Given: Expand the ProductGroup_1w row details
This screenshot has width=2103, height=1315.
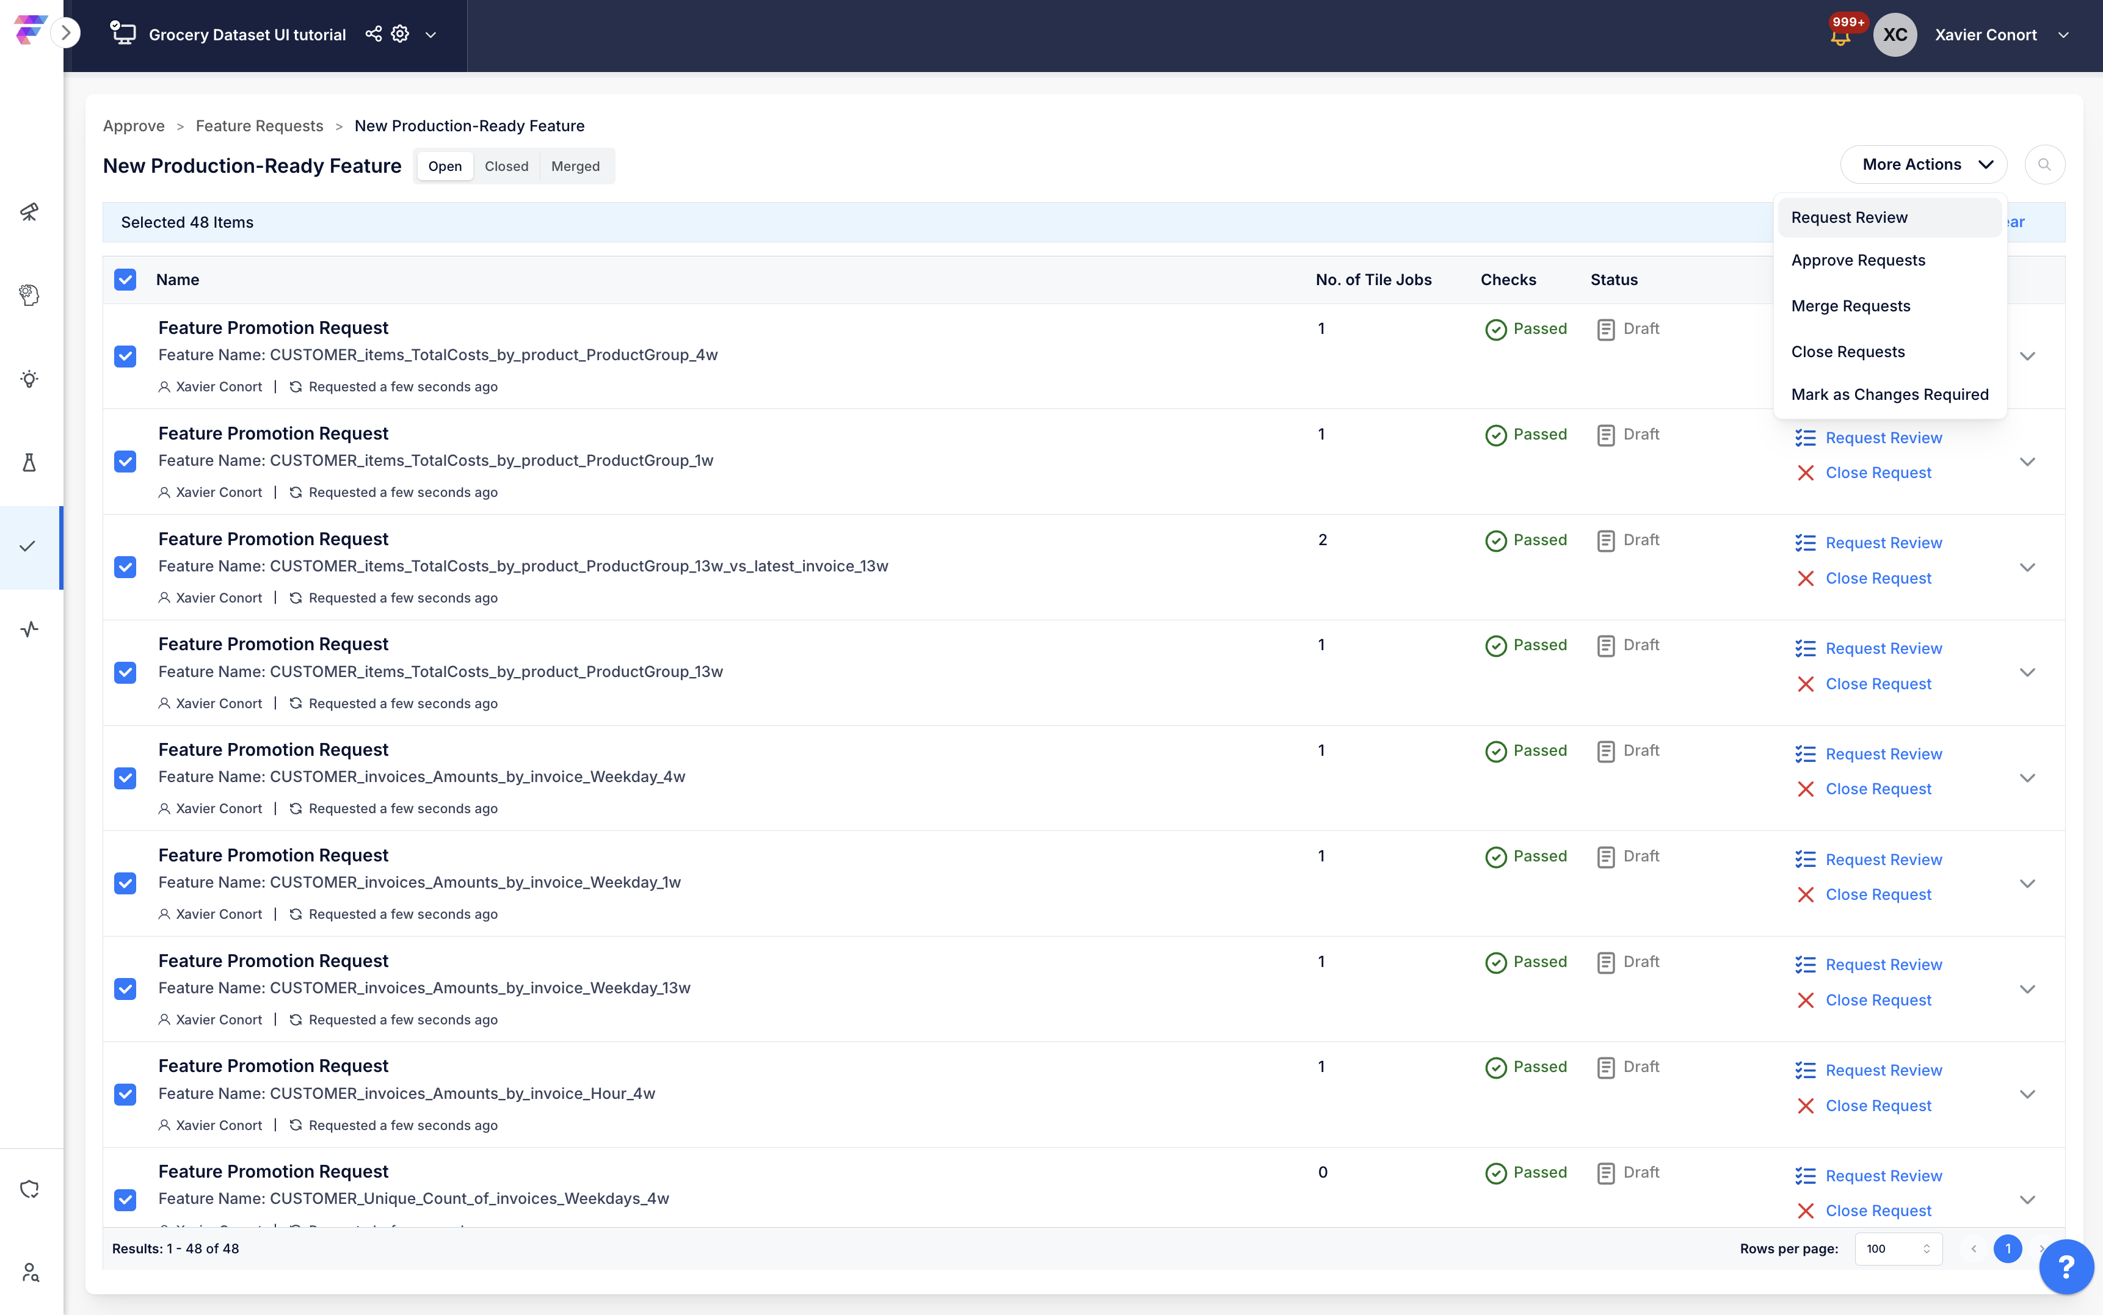Looking at the screenshot, I should coord(2027,461).
